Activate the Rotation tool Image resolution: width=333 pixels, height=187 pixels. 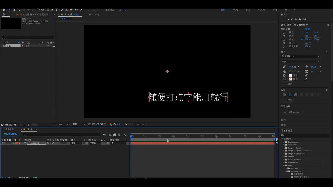click(x=39, y=10)
